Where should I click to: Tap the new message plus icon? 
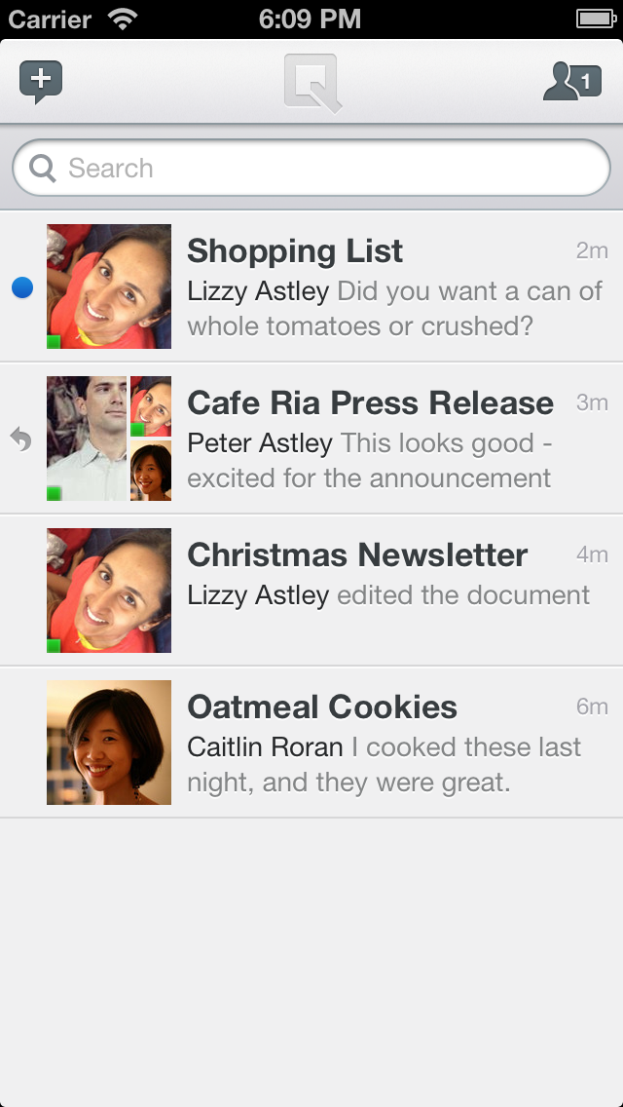coord(41,82)
